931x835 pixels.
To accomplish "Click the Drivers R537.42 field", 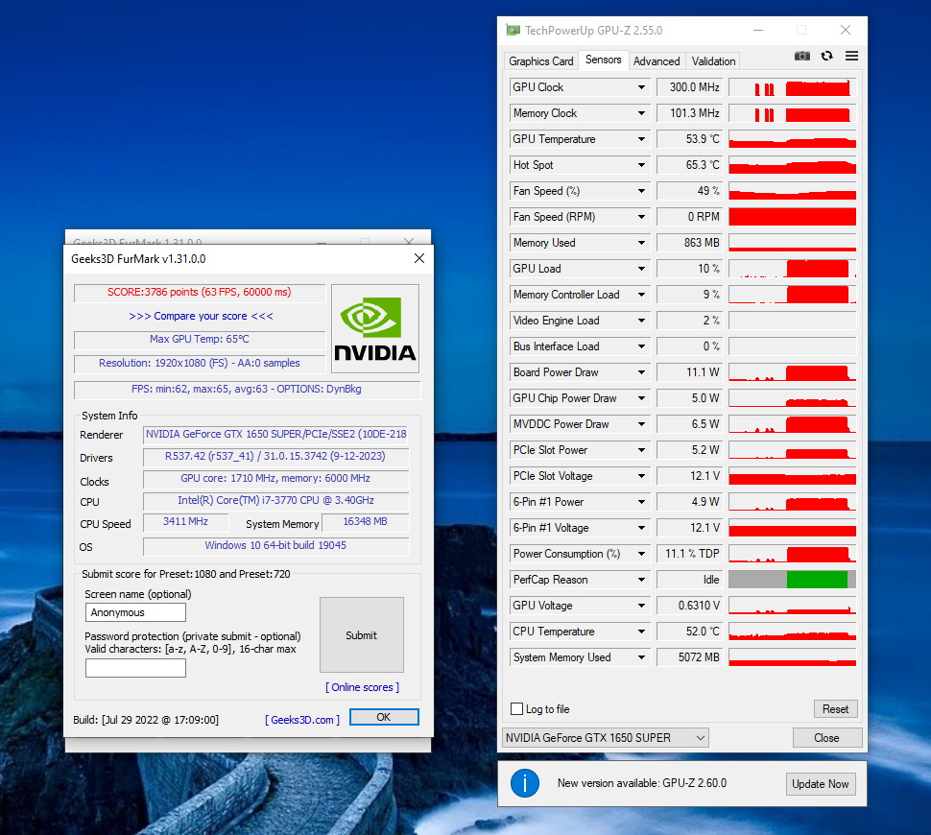I will click(275, 456).
